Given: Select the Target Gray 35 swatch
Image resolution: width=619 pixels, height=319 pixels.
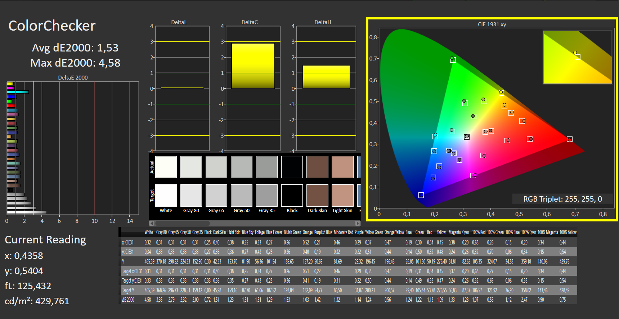Looking at the screenshot, I should (267, 196).
